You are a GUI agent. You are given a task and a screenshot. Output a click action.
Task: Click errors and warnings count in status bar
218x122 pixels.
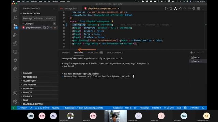42,108
